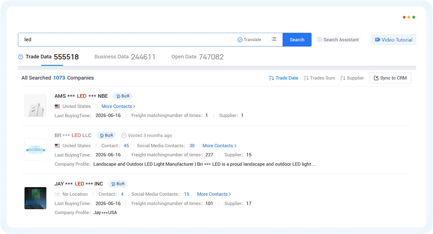The width and height of the screenshot is (433, 234).
Task: Click the 1073 searched companies count
Action: click(x=59, y=78)
